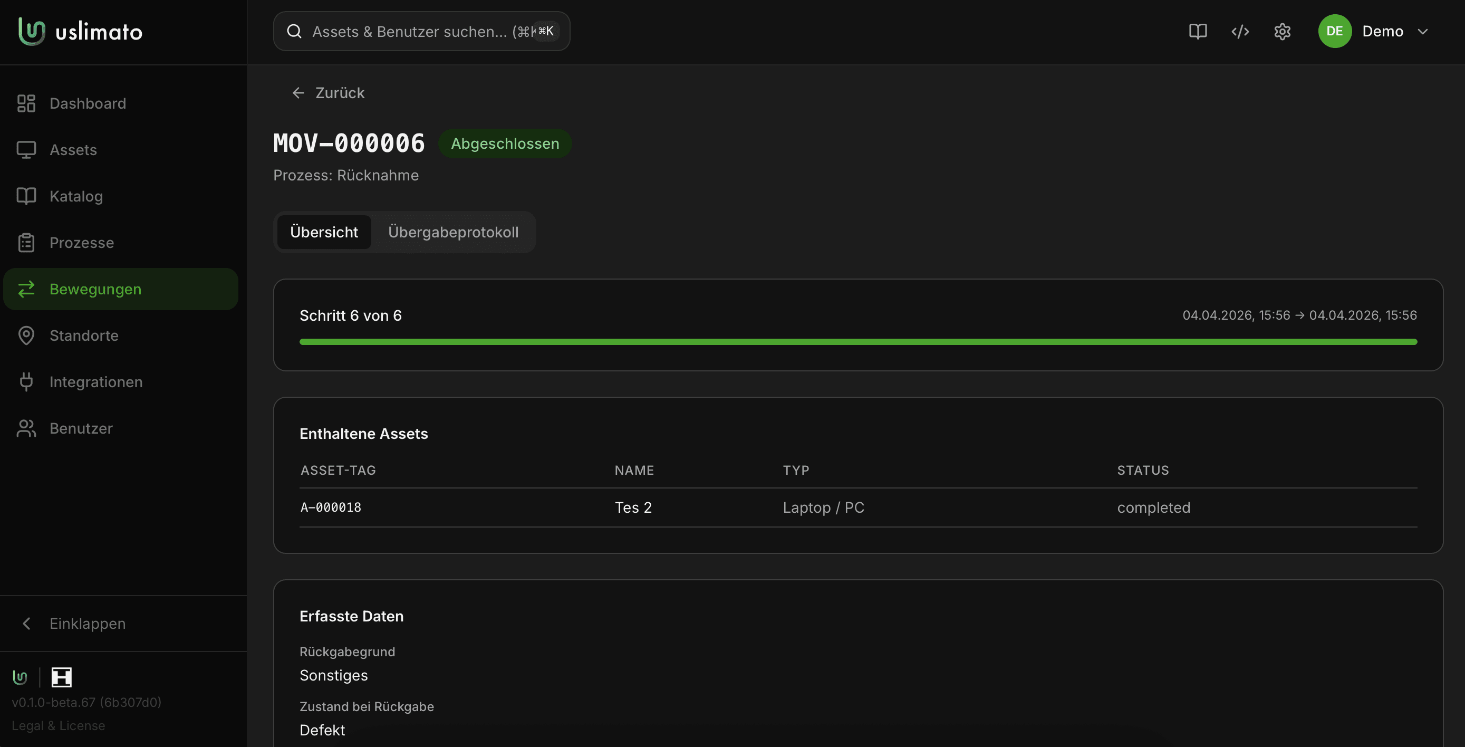Open the Legal & License link
The height and width of the screenshot is (747, 1465).
[x=59, y=726]
